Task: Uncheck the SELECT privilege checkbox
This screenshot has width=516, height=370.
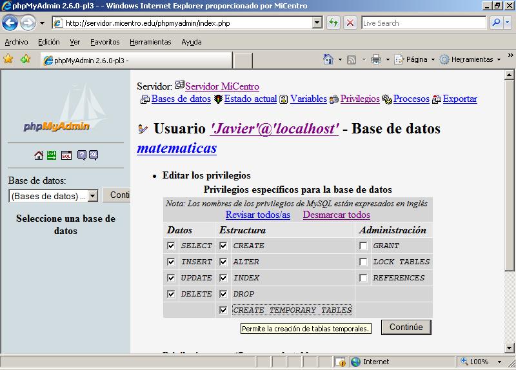Action: click(x=171, y=246)
